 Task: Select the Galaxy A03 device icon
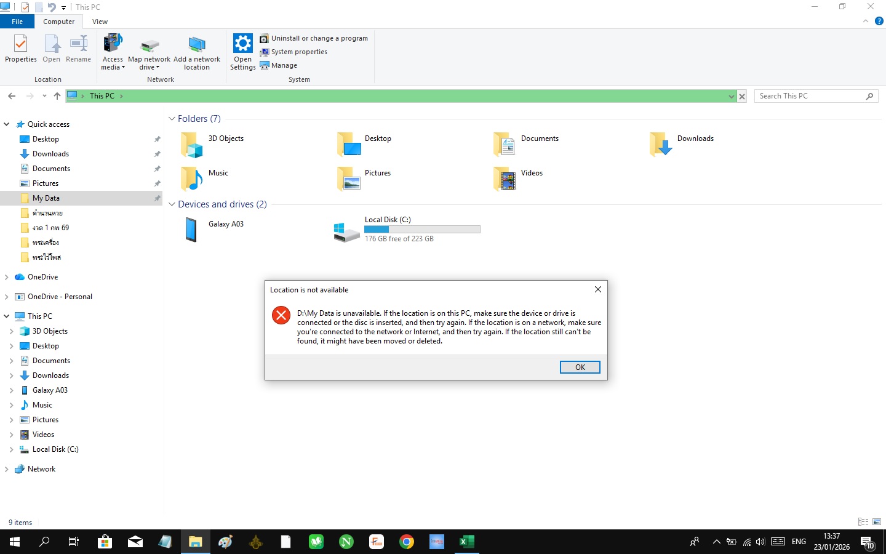(x=191, y=230)
